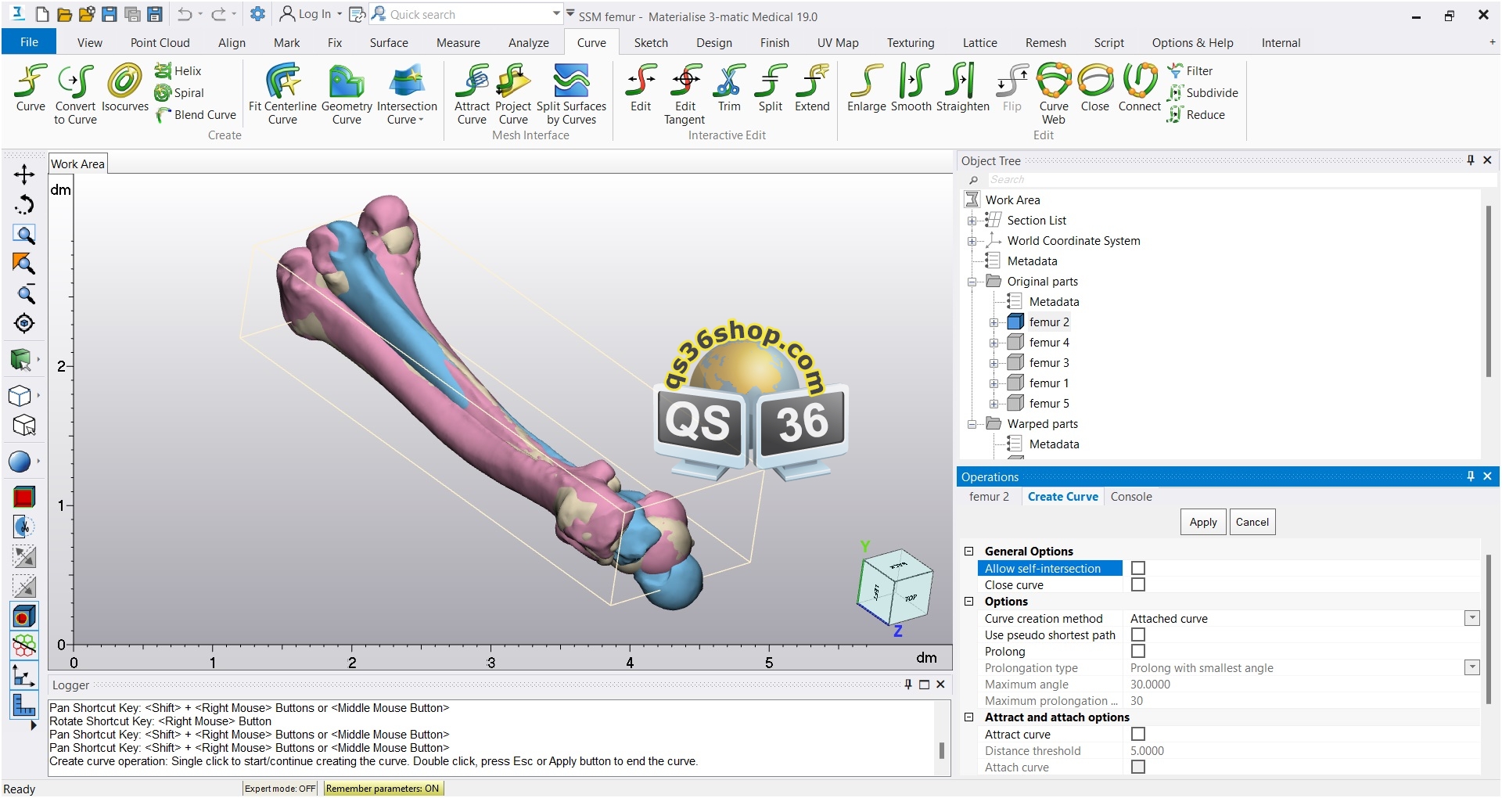This screenshot has height=798, width=1502.
Task: Open the File menu
Action: click(x=29, y=42)
